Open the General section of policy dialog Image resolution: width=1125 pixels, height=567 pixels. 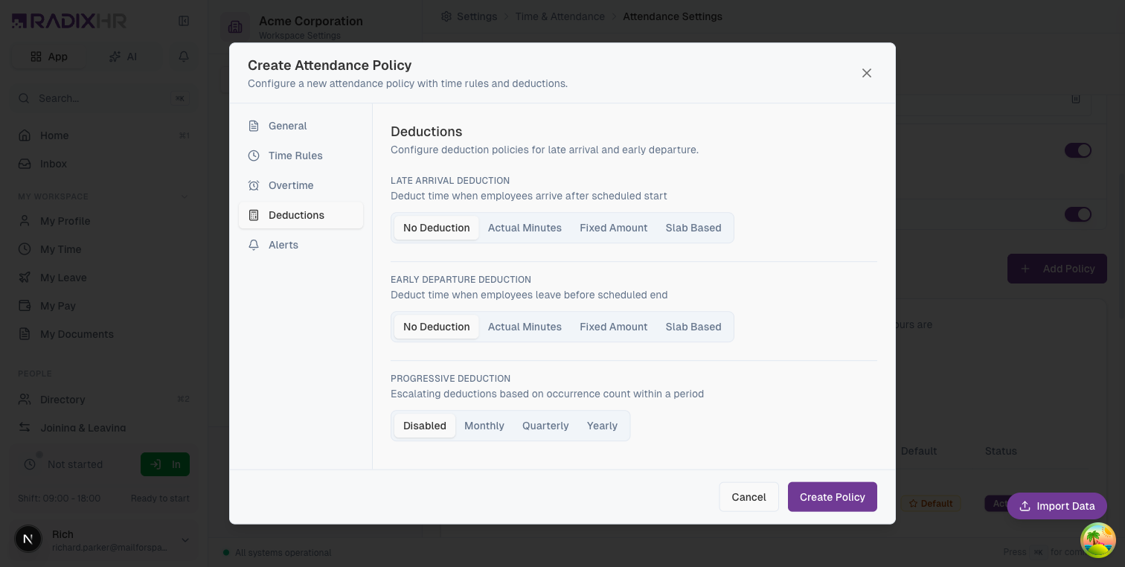[x=301, y=126]
